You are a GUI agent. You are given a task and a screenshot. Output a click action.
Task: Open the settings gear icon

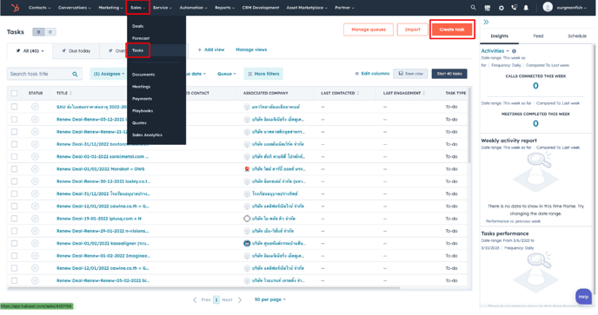point(502,8)
